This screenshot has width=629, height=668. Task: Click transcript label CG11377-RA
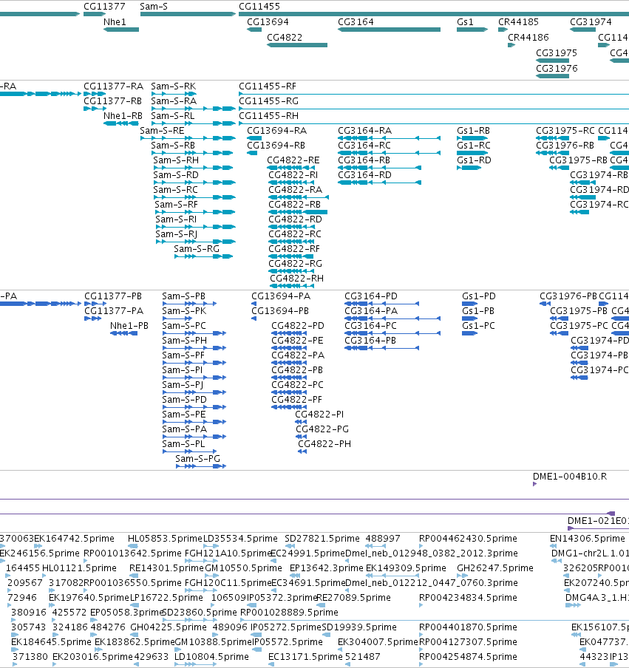click(113, 86)
